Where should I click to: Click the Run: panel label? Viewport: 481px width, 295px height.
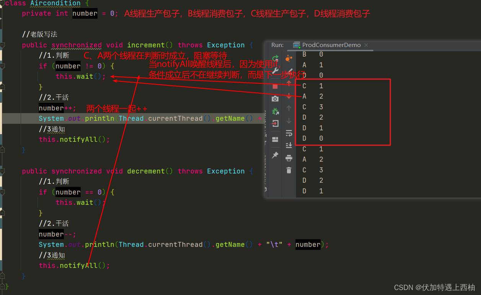click(277, 45)
